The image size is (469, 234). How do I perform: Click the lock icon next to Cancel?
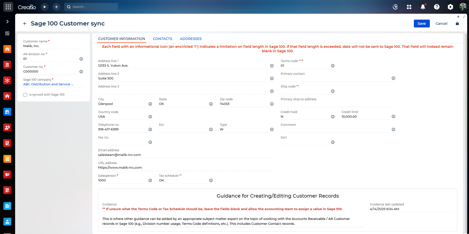tap(457, 23)
